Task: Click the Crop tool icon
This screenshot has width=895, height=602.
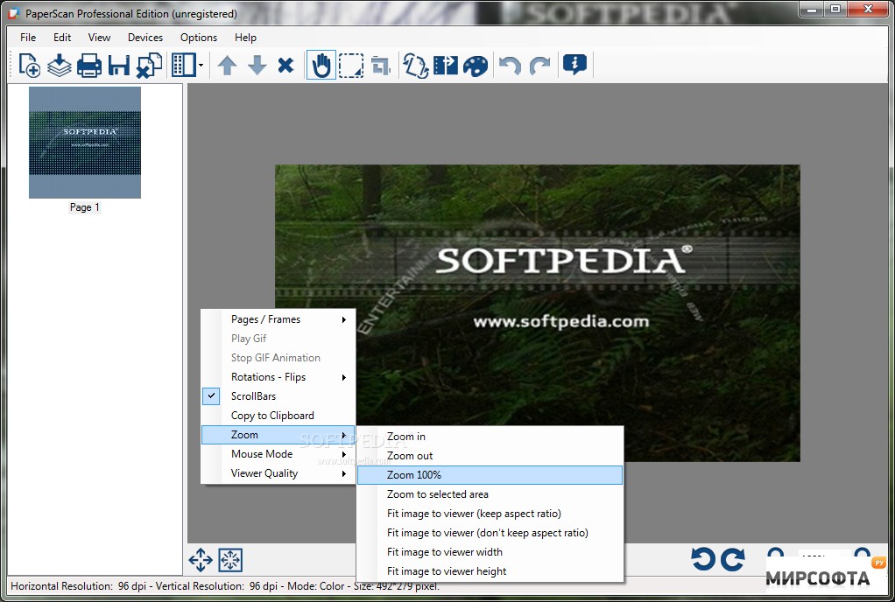Action: tap(380, 64)
